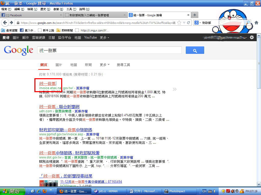The width and height of the screenshot is (261, 195).
Task: Select the 新聞 news search filter
Action: (x=88, y=65)
